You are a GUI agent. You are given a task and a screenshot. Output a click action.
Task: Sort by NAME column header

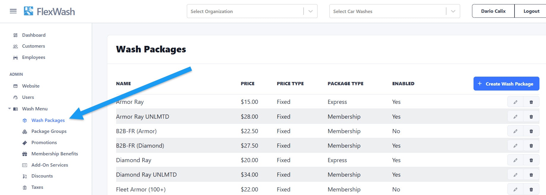124,84
